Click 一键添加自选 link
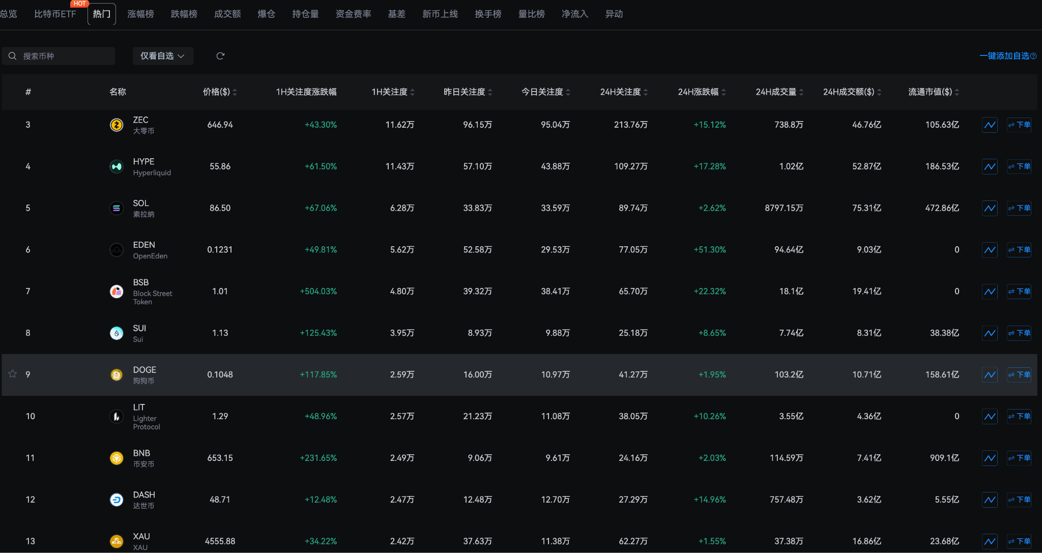This screenshot has width=1042, height=553. click(x=1004, y=56)
